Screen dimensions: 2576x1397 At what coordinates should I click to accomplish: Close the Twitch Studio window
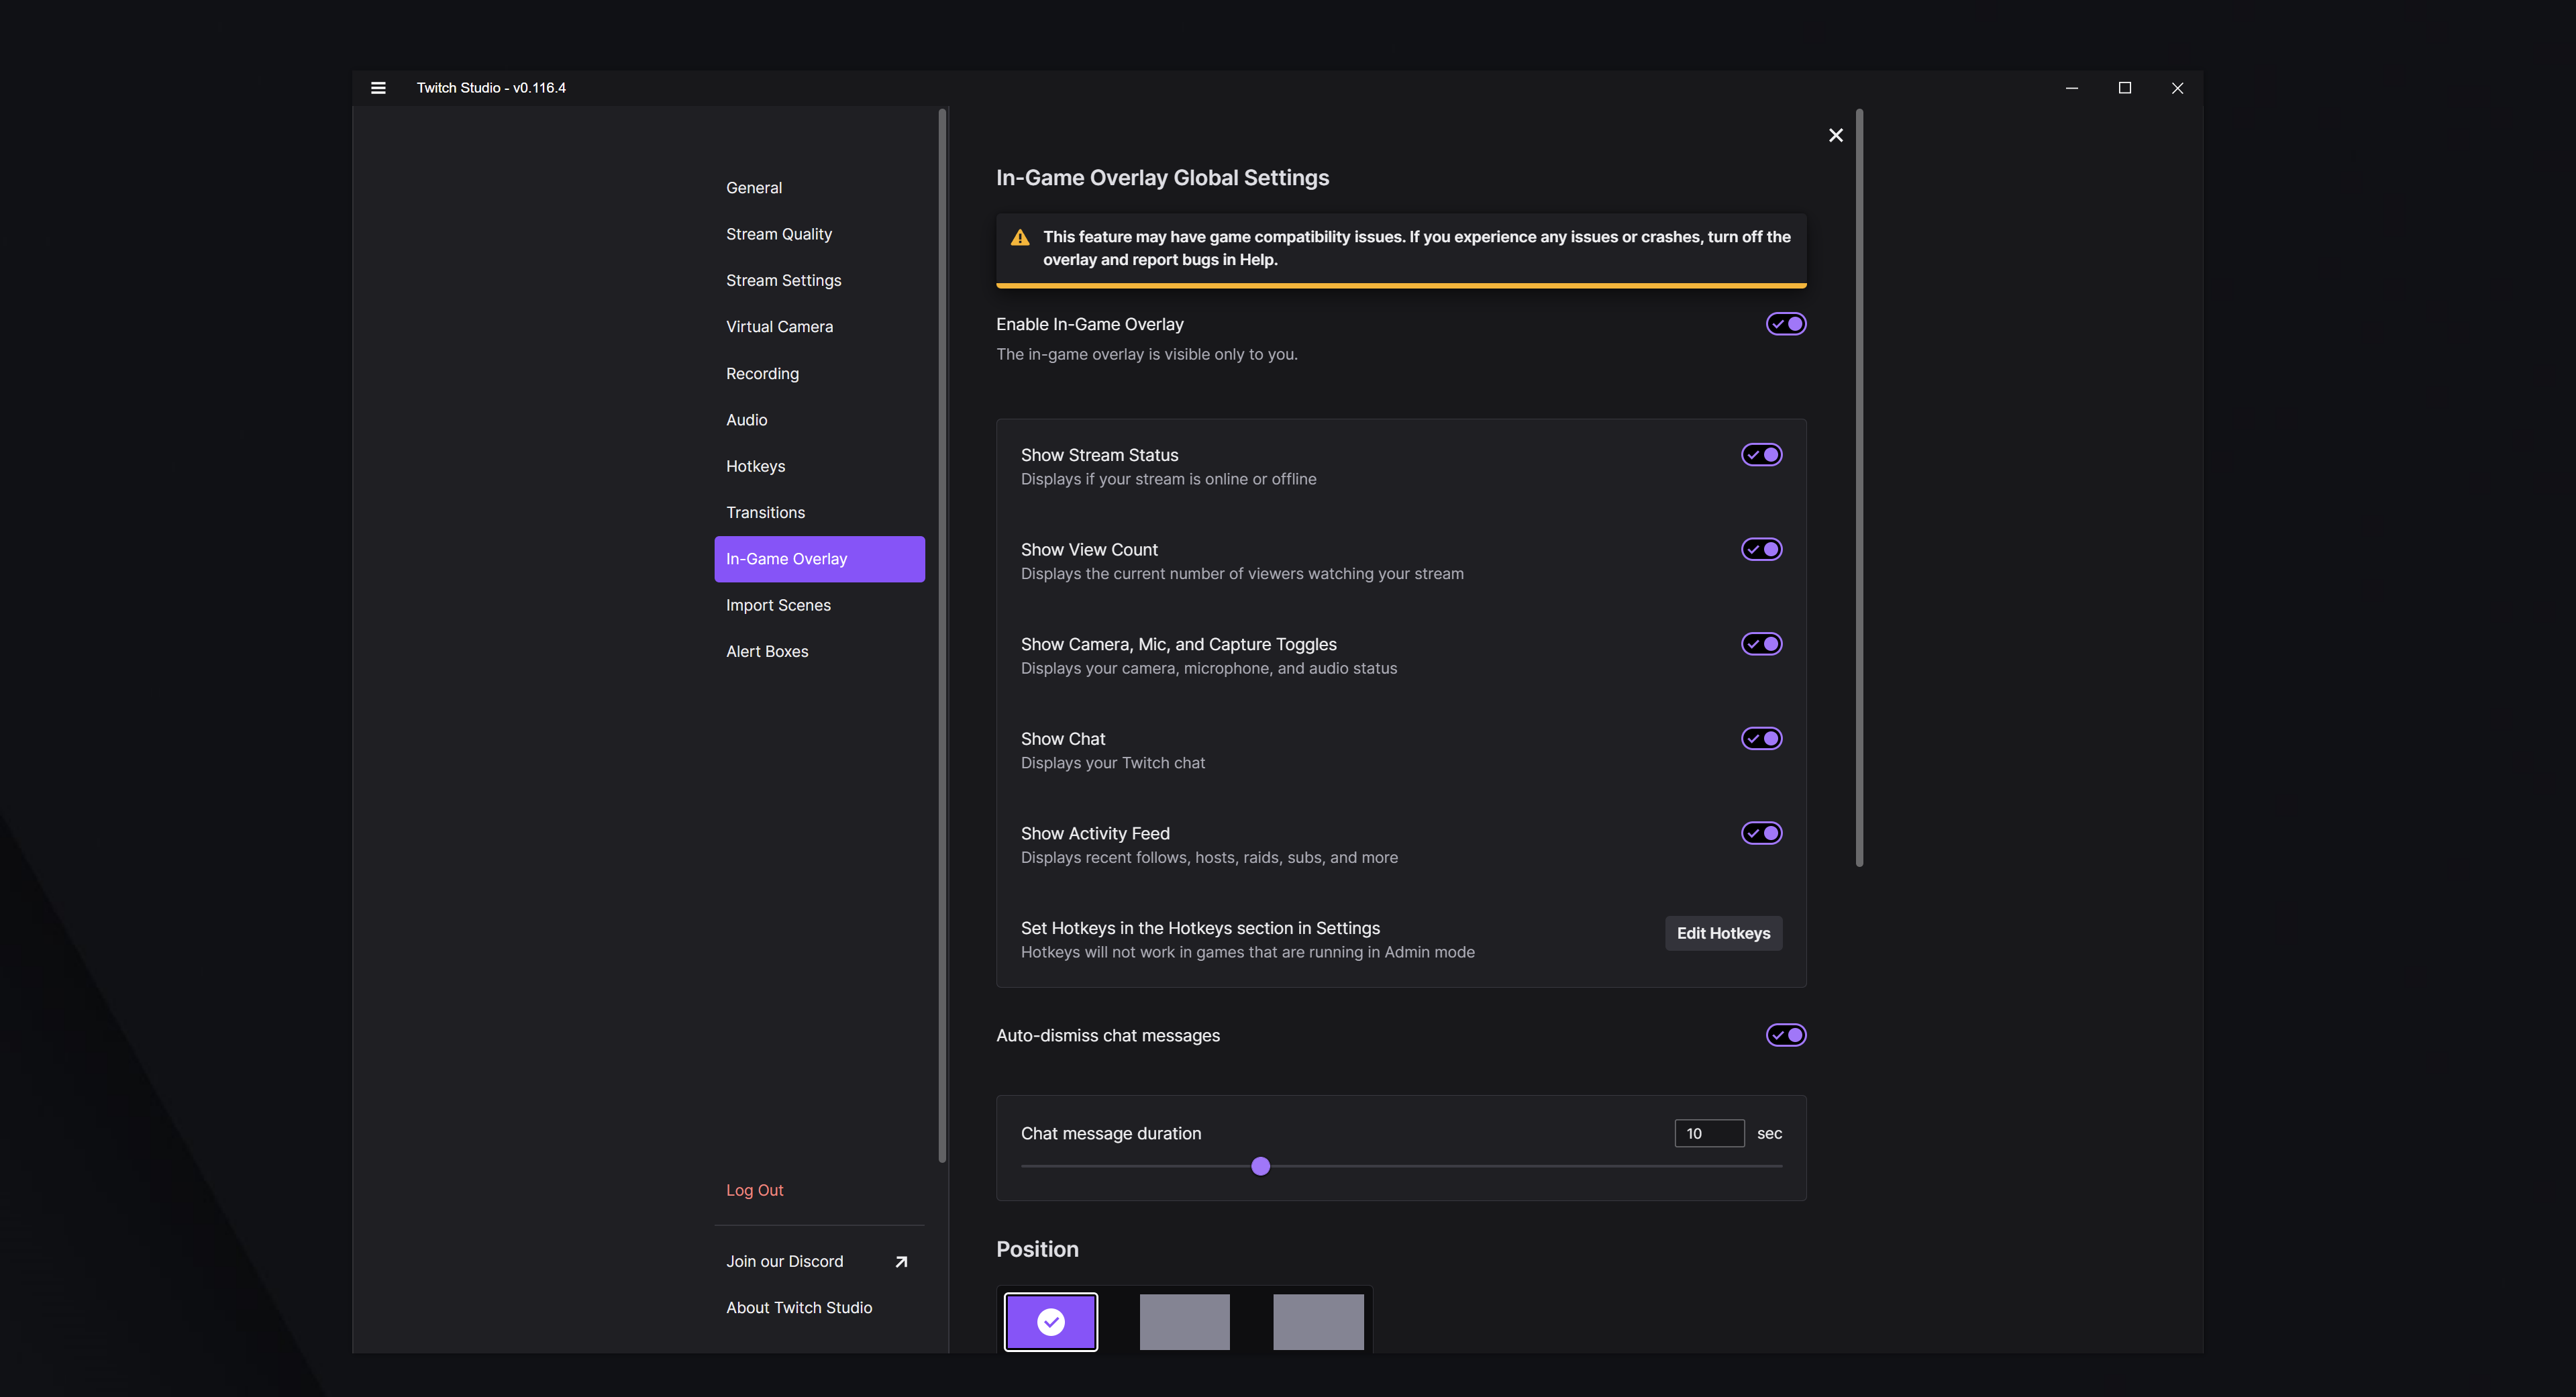2177,88
